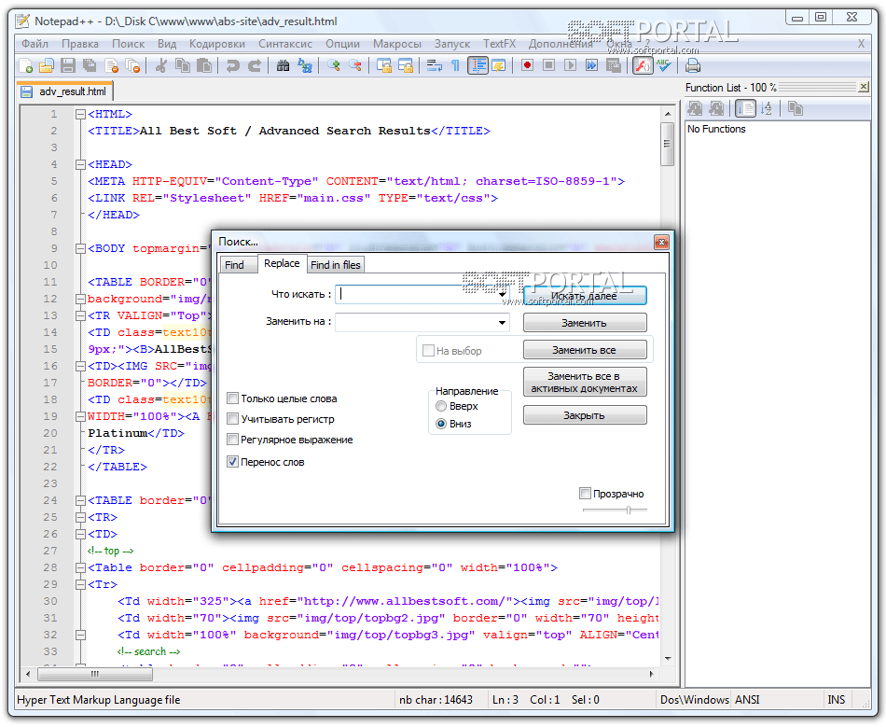Check the 'Учитывать регистр' option
Screen dimensions: 886x727
(233, 419)
